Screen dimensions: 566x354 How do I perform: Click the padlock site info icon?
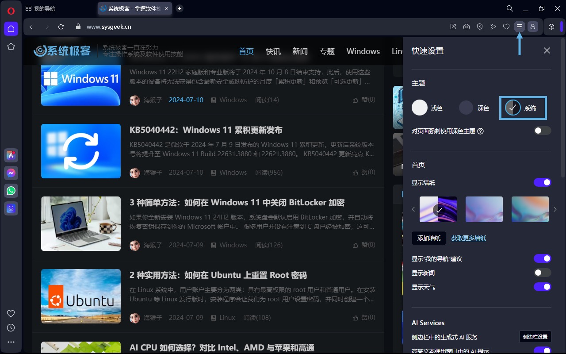tap(78, 27)
